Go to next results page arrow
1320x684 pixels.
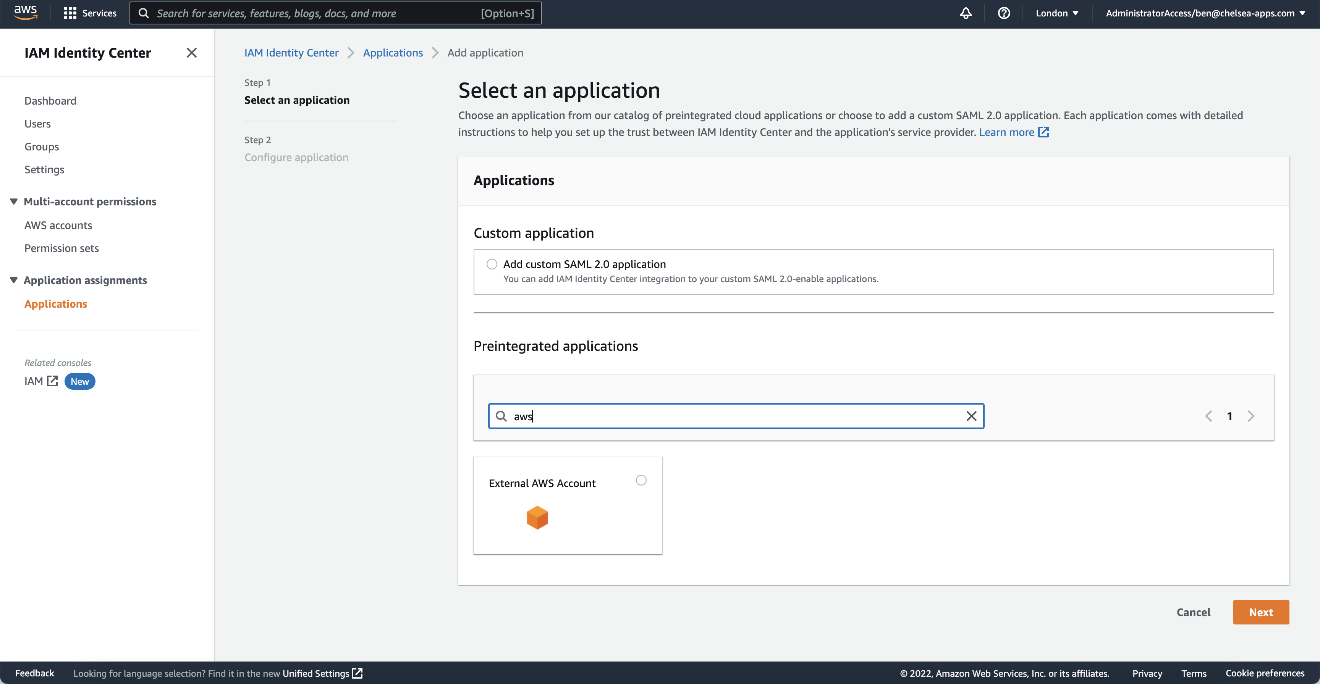click(1251, 416)
